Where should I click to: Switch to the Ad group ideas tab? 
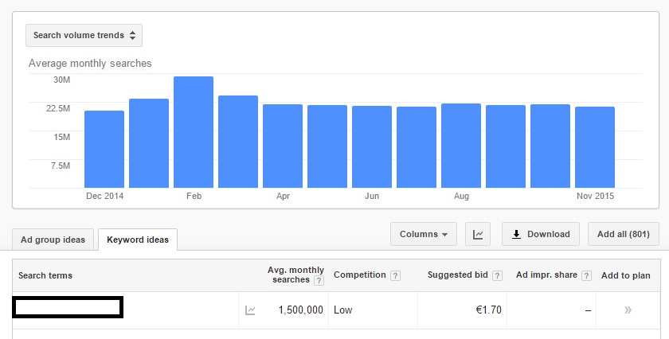tap(53, 240)
